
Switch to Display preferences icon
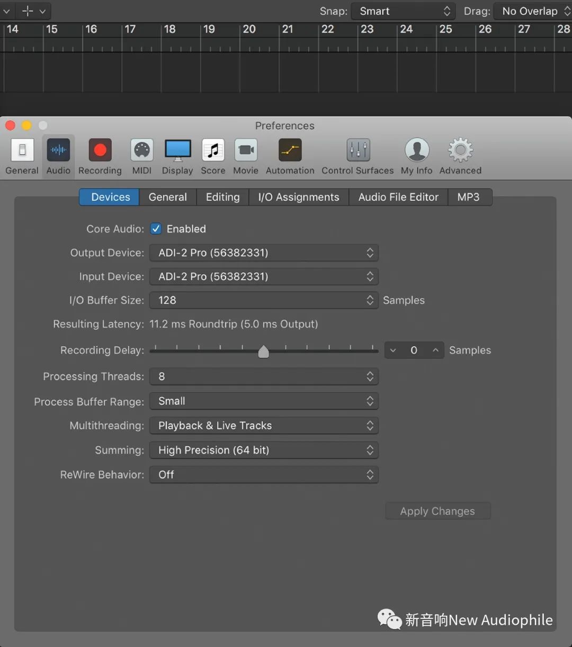click(177, 151)
